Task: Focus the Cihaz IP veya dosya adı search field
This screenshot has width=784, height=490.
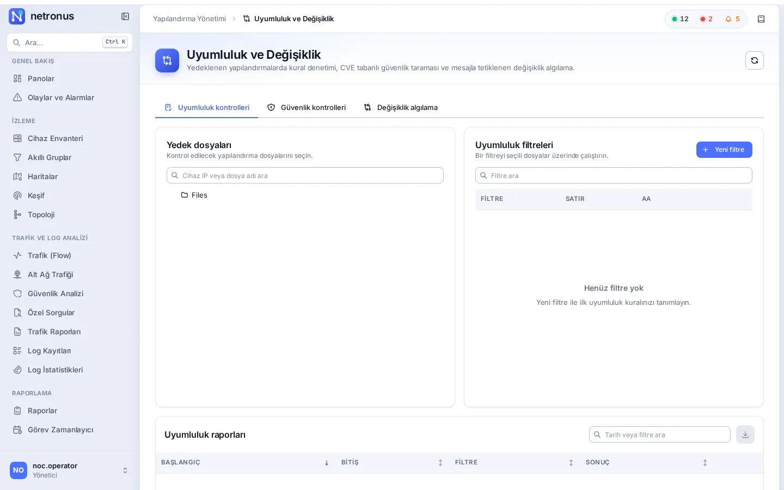Action: pos(305,175)
